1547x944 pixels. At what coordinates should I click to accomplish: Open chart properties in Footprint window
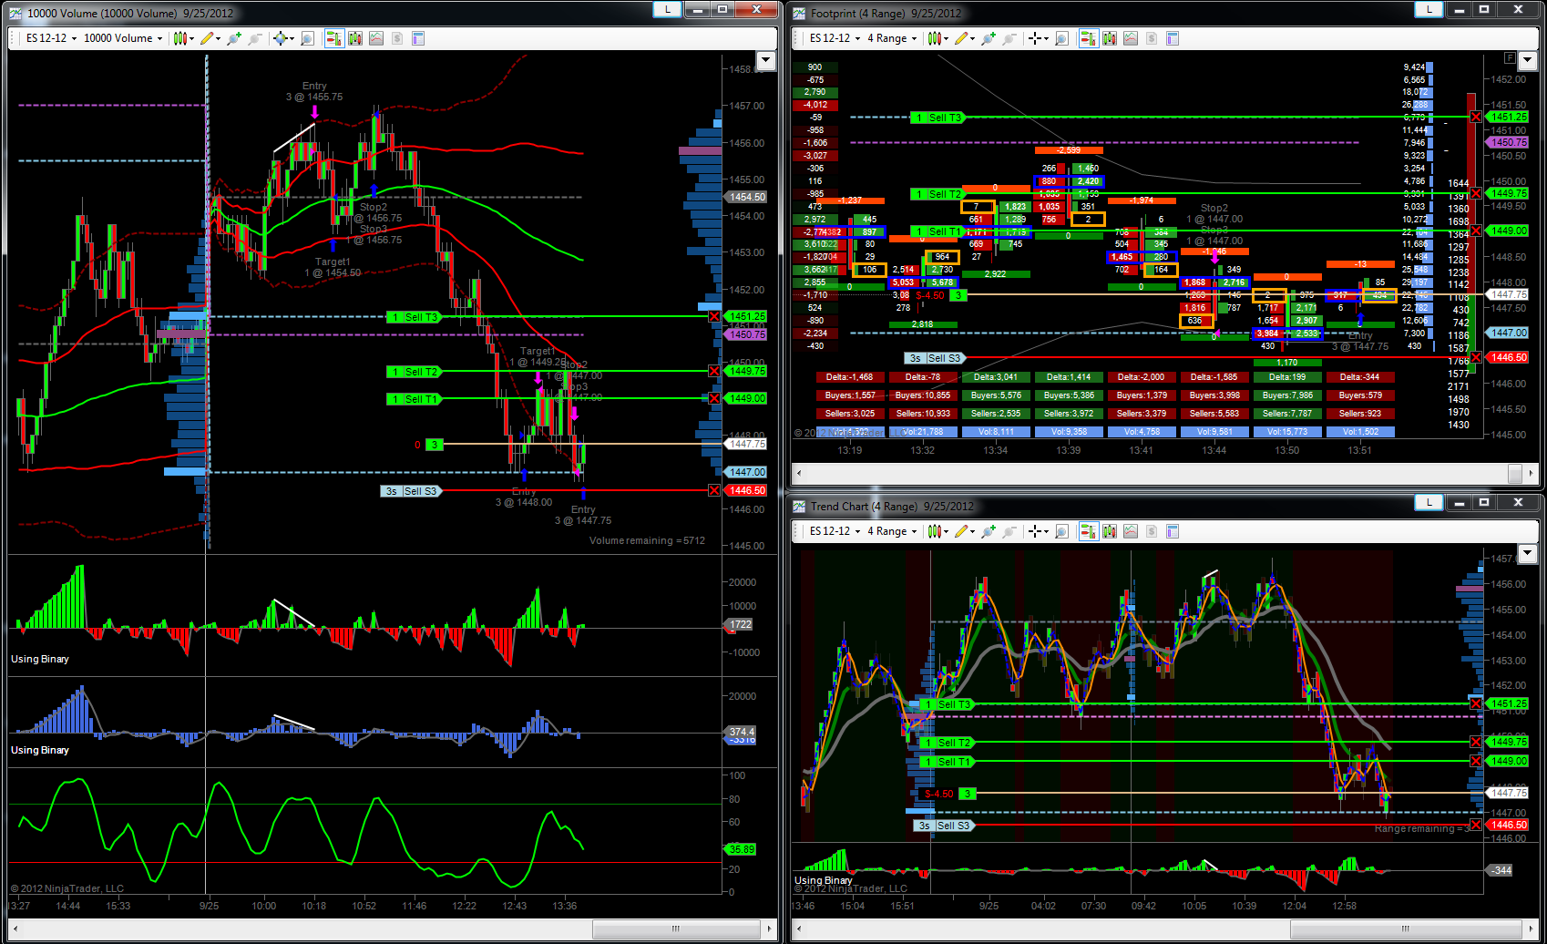coord(1173,38)
